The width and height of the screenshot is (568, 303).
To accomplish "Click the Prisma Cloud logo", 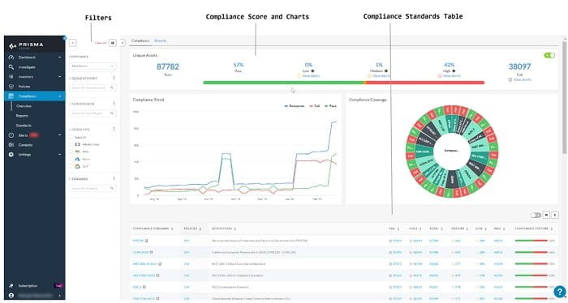I will pos(27,45).
